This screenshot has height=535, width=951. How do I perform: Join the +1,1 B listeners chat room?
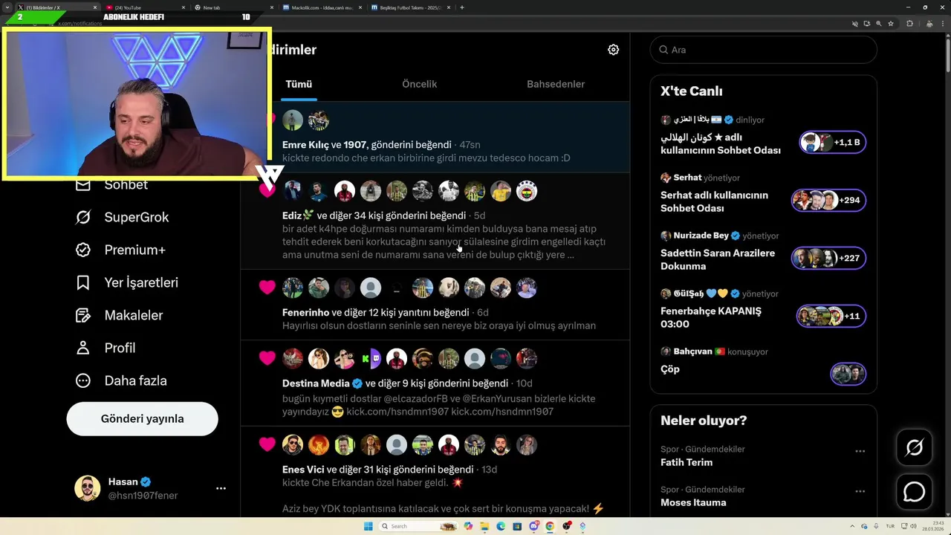pyautogui.click(x=832, y=142)
